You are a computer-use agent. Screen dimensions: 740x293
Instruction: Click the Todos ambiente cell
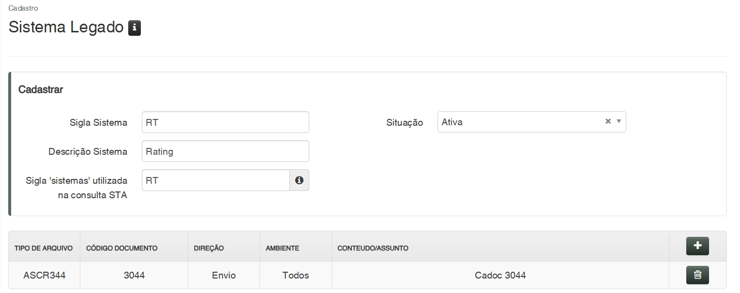[296, 275]
